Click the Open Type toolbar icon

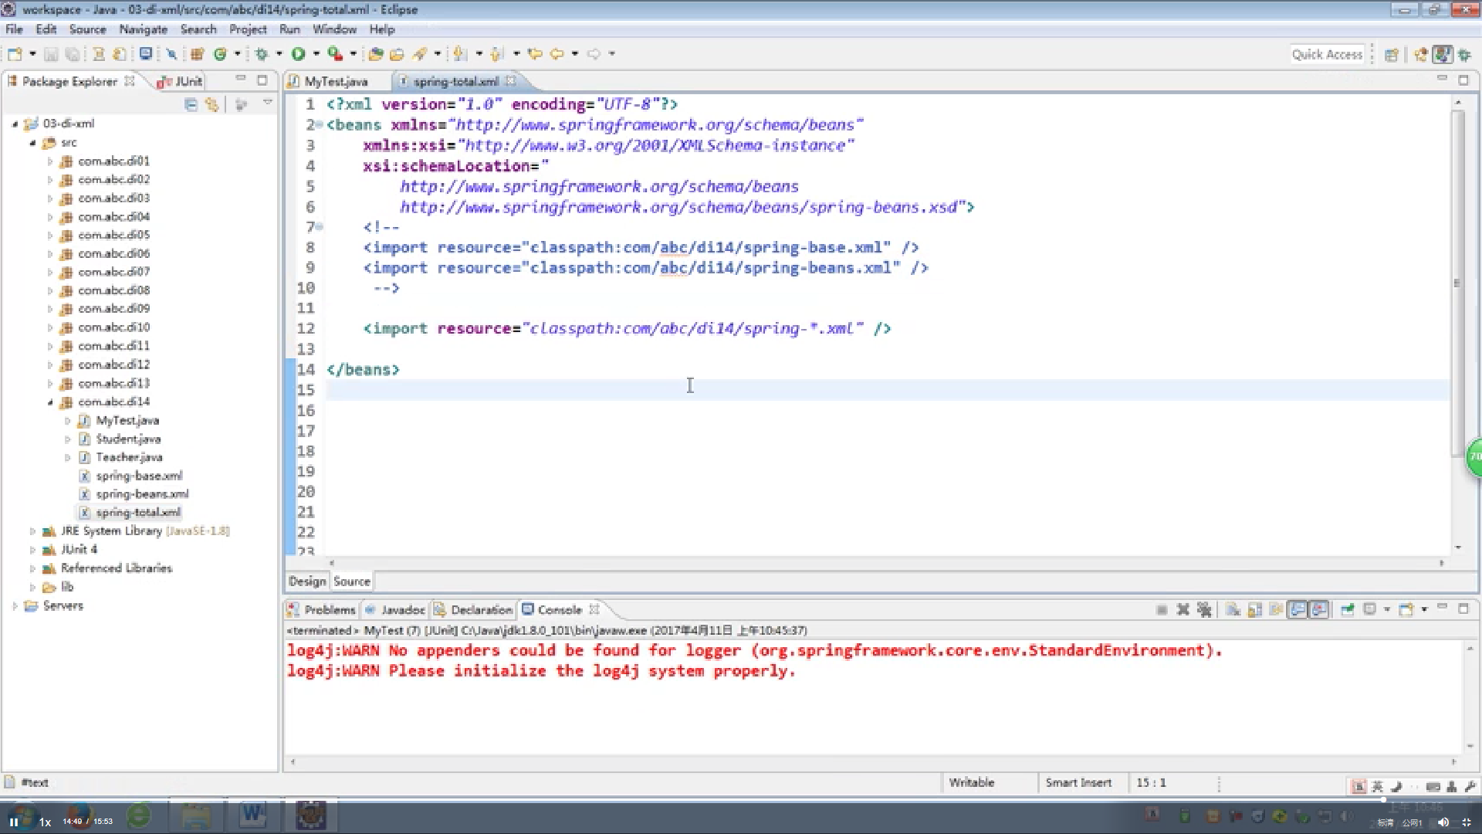point(376,54)
